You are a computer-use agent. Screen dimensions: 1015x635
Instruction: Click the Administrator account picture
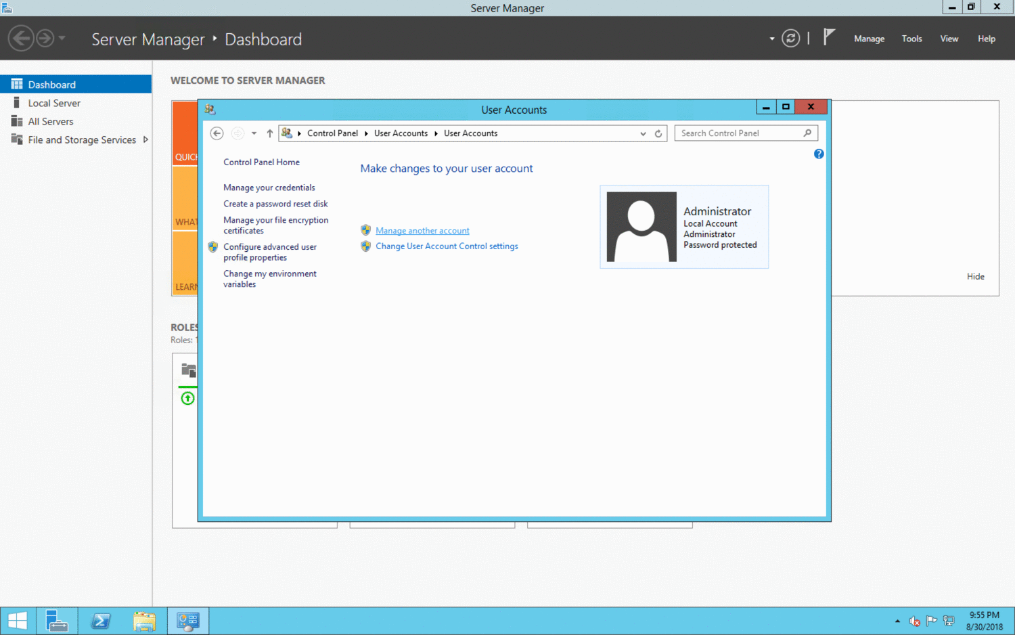(x=641, y=227)
